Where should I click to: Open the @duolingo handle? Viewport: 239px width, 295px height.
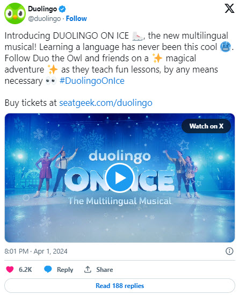[x=45, y=19]
